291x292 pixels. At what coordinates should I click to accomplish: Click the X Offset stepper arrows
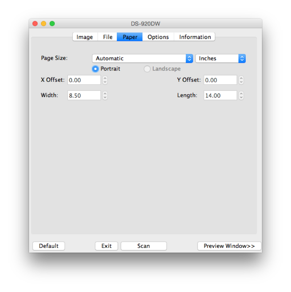click(105, 80)
